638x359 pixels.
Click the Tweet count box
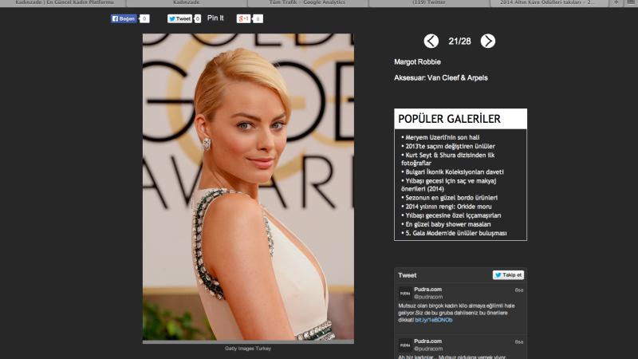pos(197,18)
